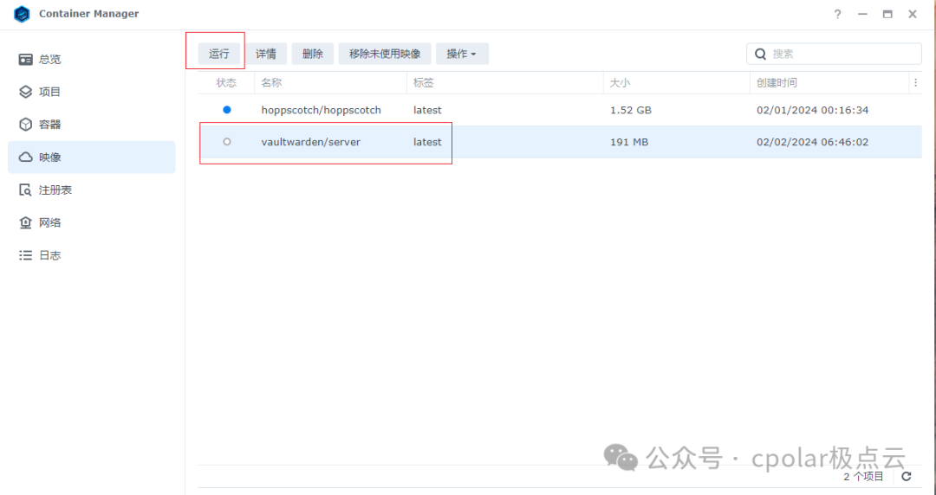Open the help question mark icon
This screenshot has height=495, width=936.
coord(837,15)
